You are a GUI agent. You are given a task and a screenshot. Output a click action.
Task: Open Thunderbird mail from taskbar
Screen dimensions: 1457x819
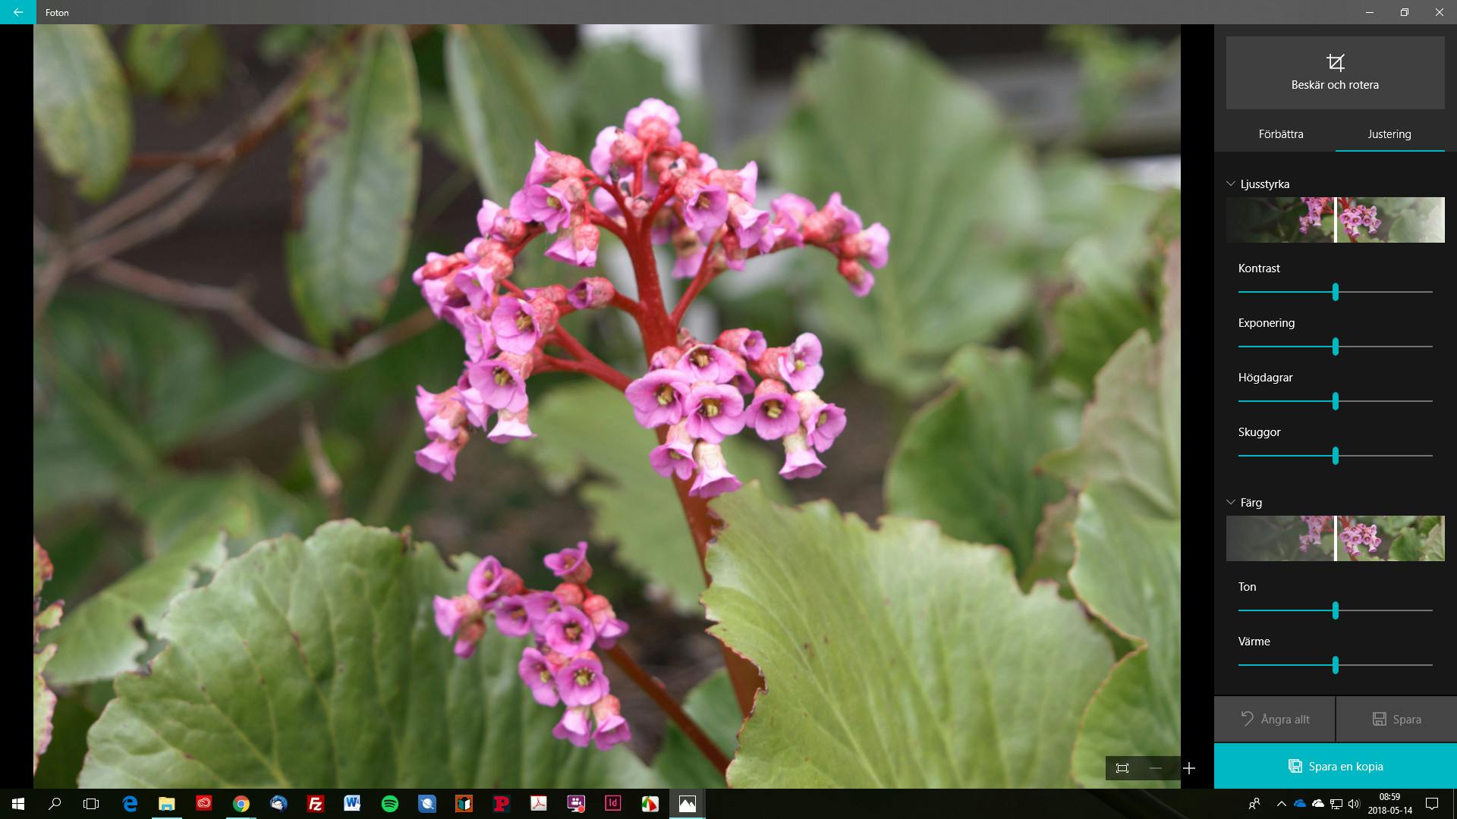pyautogui.click(x=278, y=804)
